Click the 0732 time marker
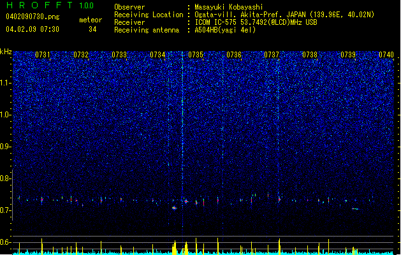 coord(81,55)
